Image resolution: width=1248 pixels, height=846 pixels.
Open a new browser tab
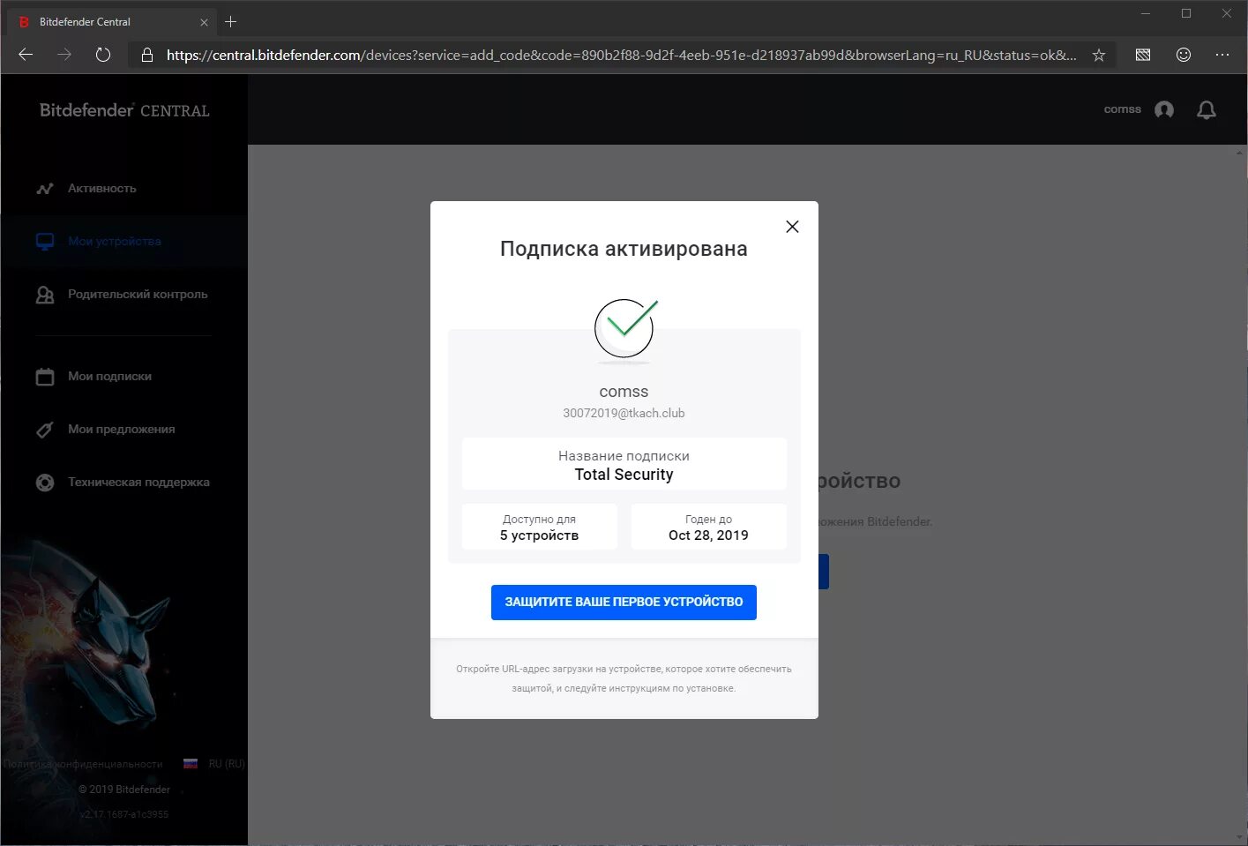(x=231, y=22)
